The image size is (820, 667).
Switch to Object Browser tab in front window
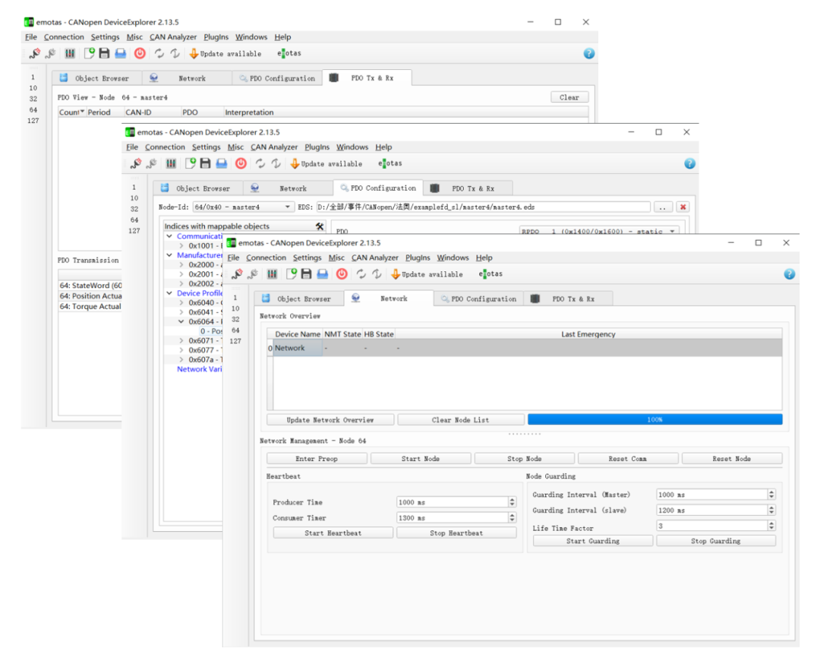coord(299,299)
